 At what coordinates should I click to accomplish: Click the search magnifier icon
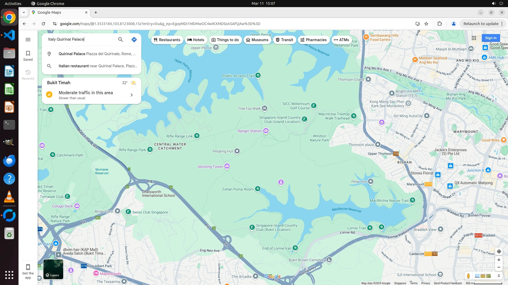(x=120, y=40)
